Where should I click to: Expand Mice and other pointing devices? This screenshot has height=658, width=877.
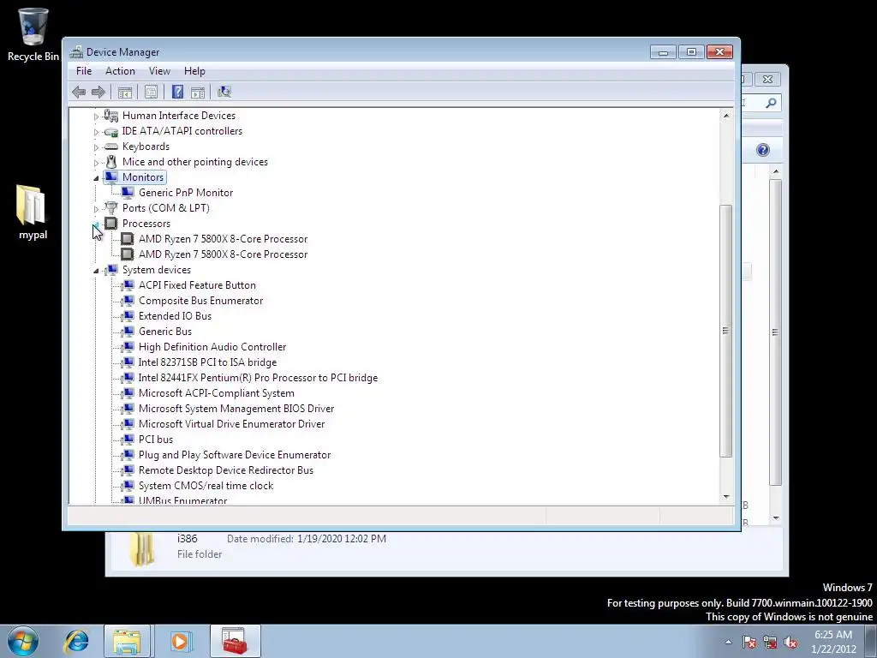tap(96, 163)
